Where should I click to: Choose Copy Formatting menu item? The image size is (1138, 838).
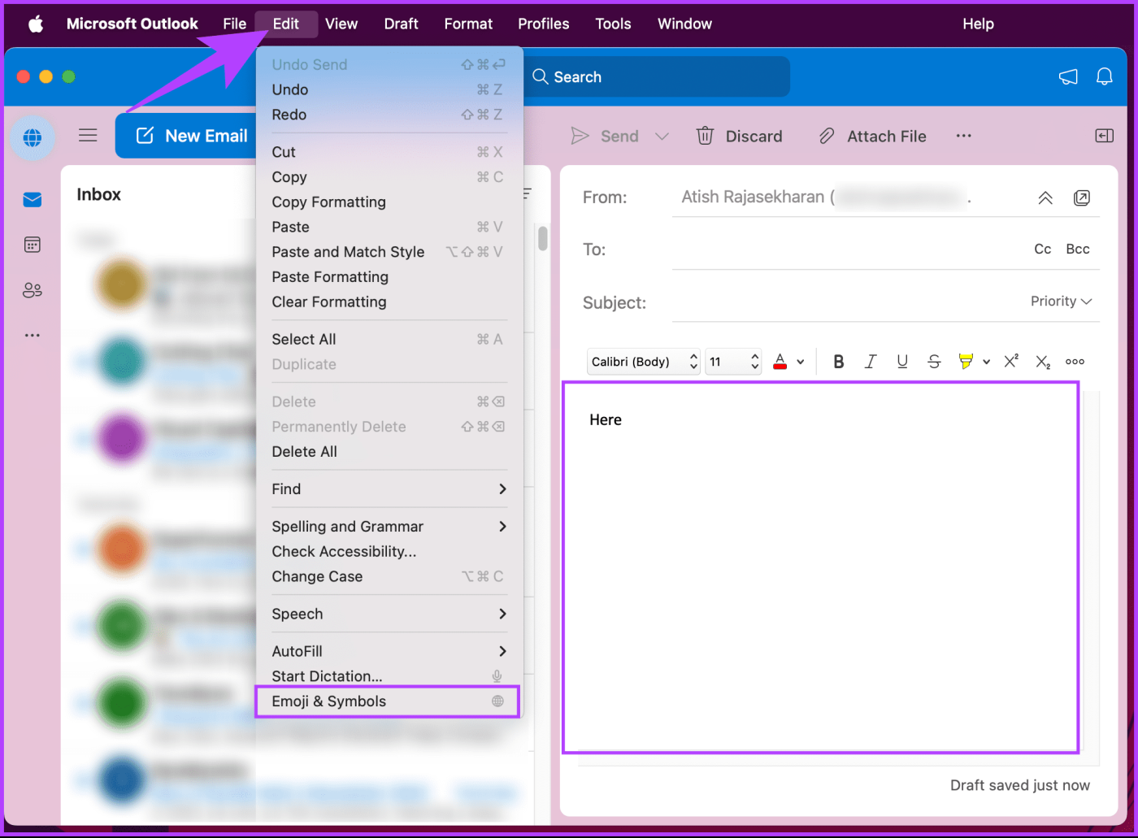pyautogui.click(x=389, y=202)
